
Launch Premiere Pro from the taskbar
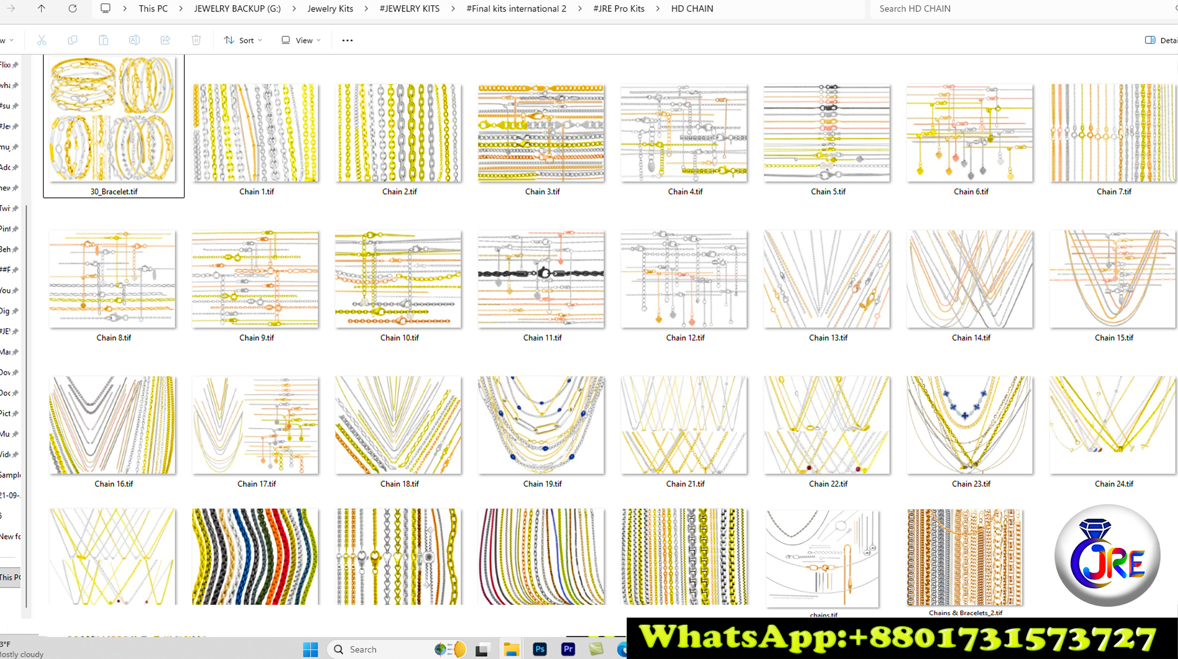point(568,649)
